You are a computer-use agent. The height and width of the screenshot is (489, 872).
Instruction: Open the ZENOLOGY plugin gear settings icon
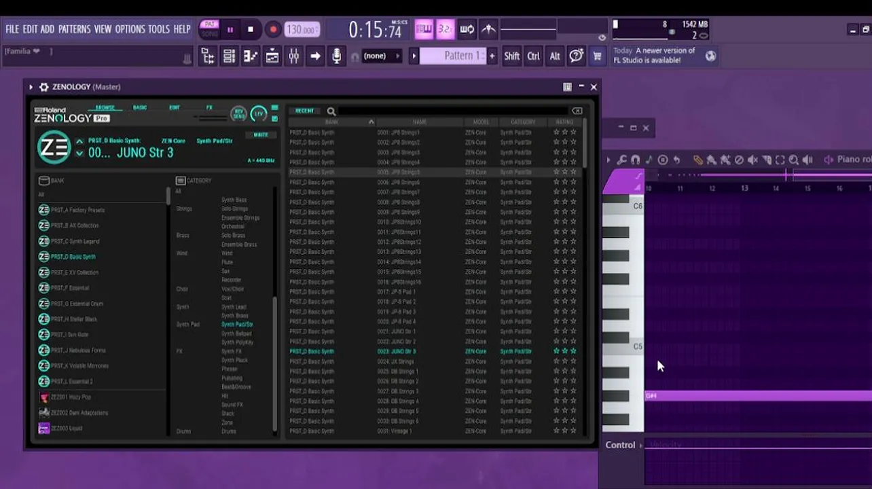pyautogui.click(x=44, y=87)
